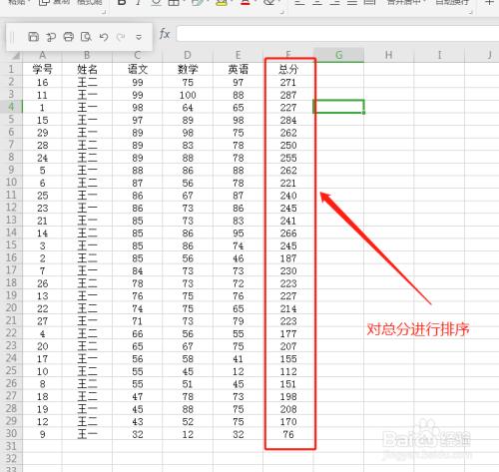Screen dimensions: 499x472
Task: Select column I header
Action: coord(439,55)
